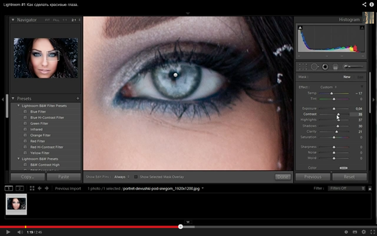Screen dimensions: 377x236
Task: Select the Graduated Filter tool
Action: [336, 66]
